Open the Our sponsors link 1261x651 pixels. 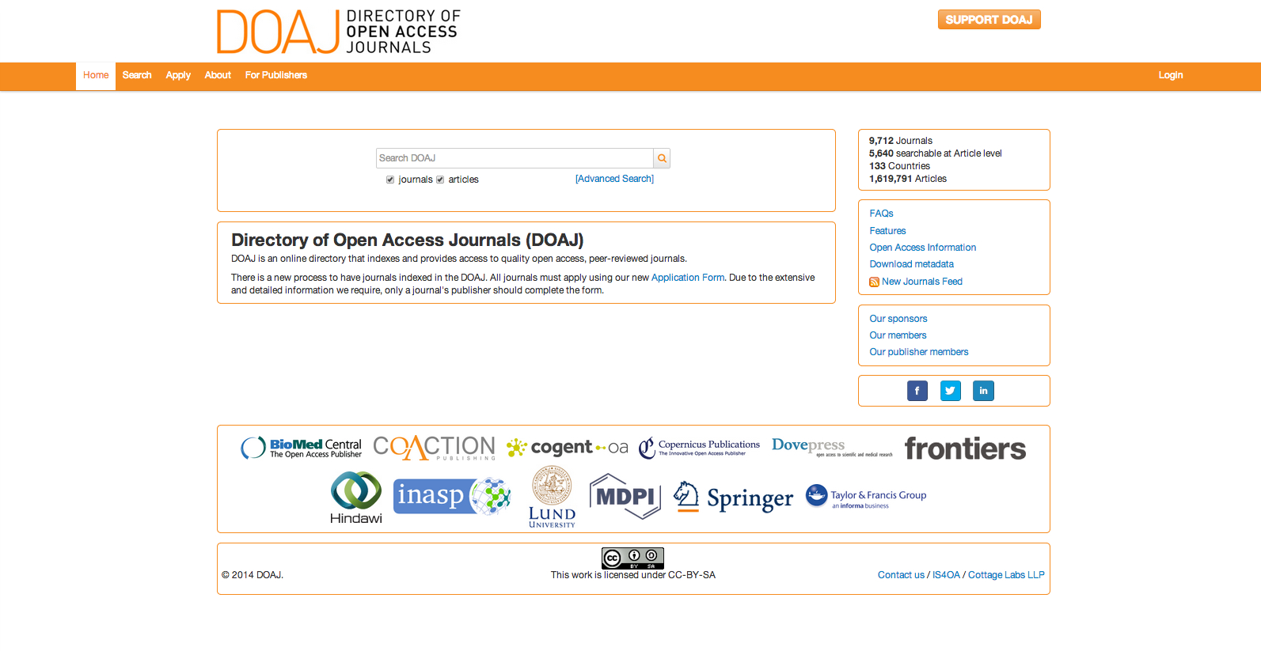[898, 319]
